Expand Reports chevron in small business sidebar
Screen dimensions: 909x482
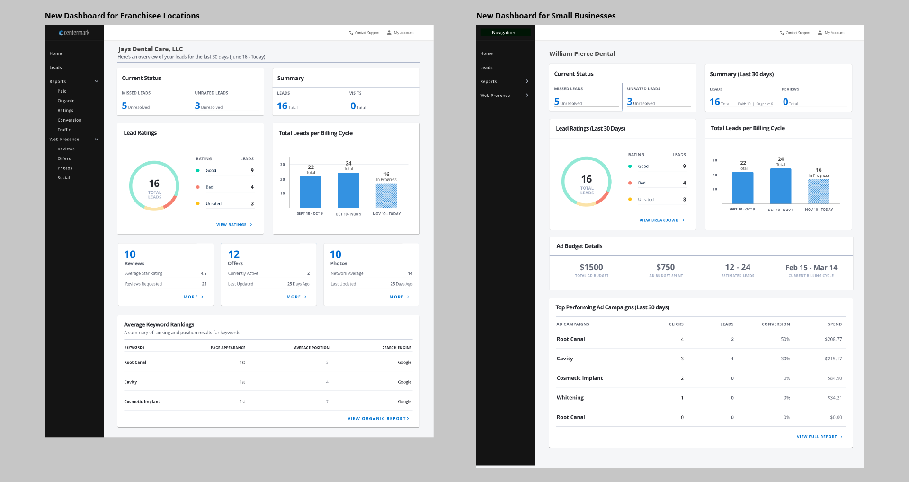tap(527, 81)
